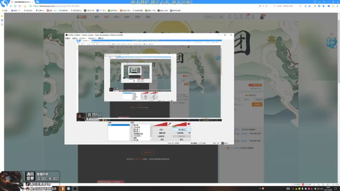340x191 pixels.
Task: Select the 直播 tab in Douyu navigation
Action: [x=106, y=17]
